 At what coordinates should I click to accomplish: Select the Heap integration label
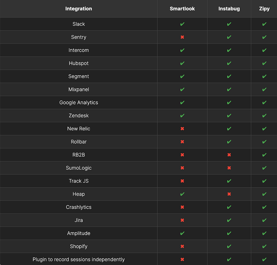pos(79,194)
